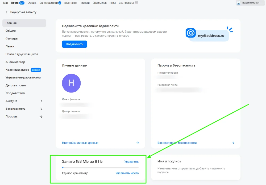Screen dimensions: 266x185
Task: Open Игры in the top navigation
Action: [x=113, y=3]
